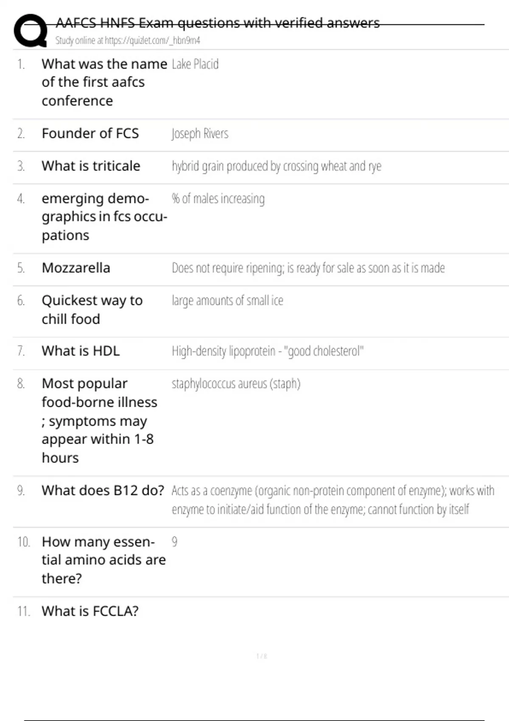The image size is (509, 721).
Task: Click the page number indicator at bottom
Action: [262, 656]
